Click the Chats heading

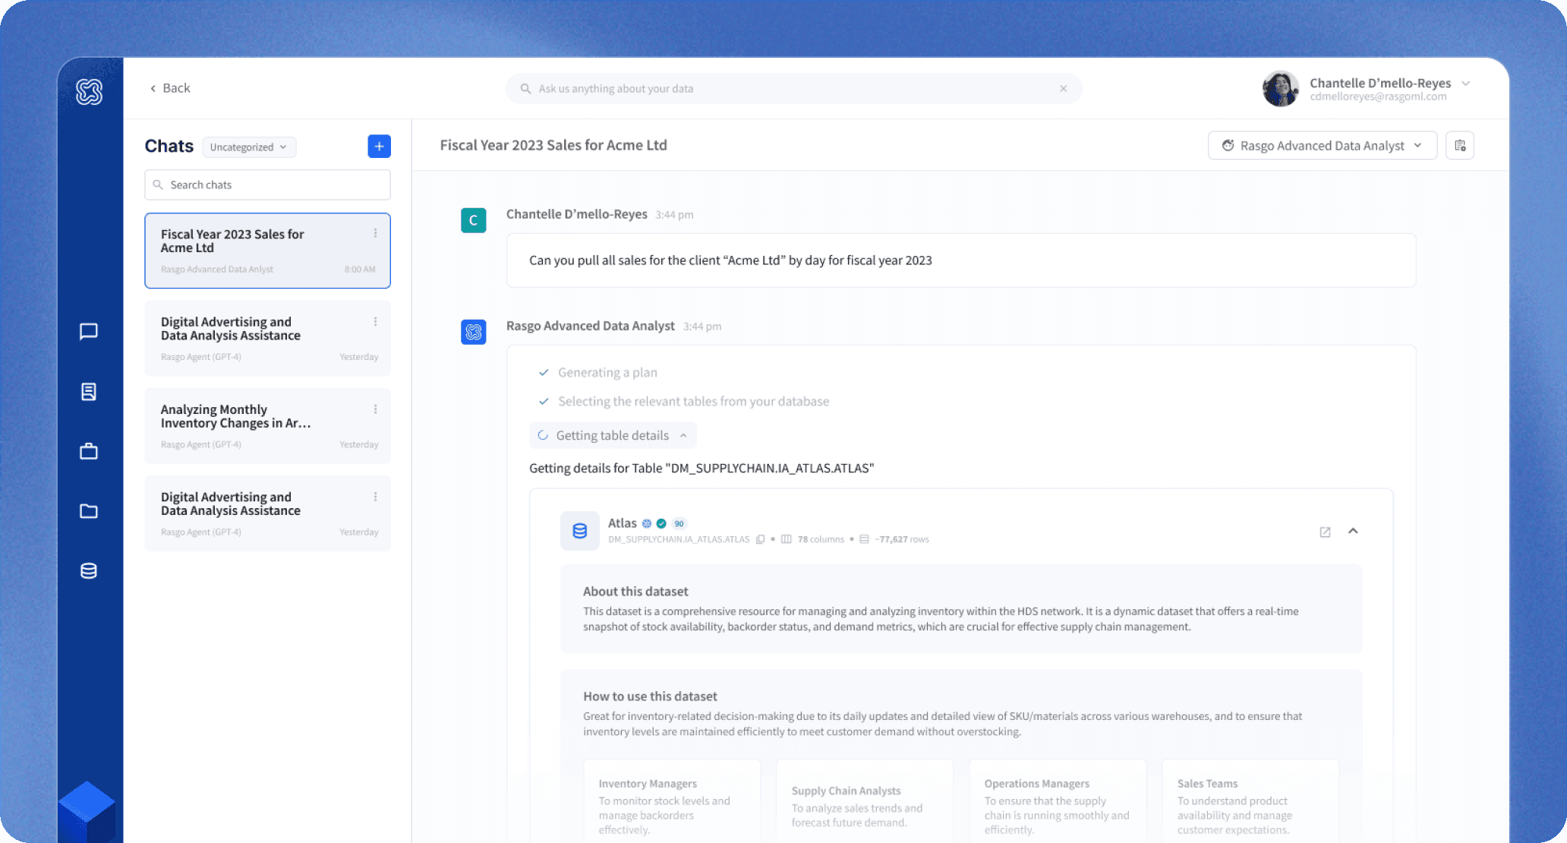tap(169, 147)
